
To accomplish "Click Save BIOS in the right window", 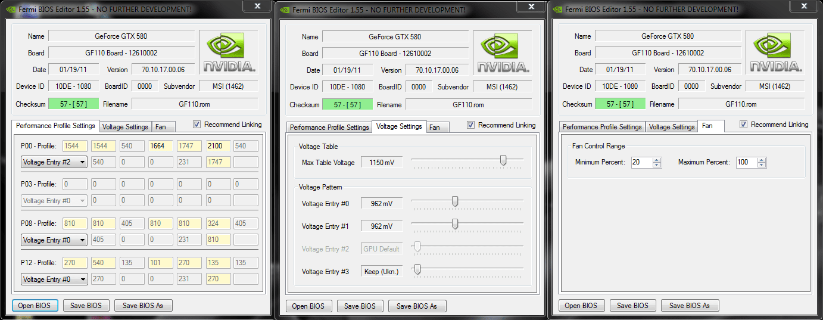I will pyautogui.click(x=633, y=306).
